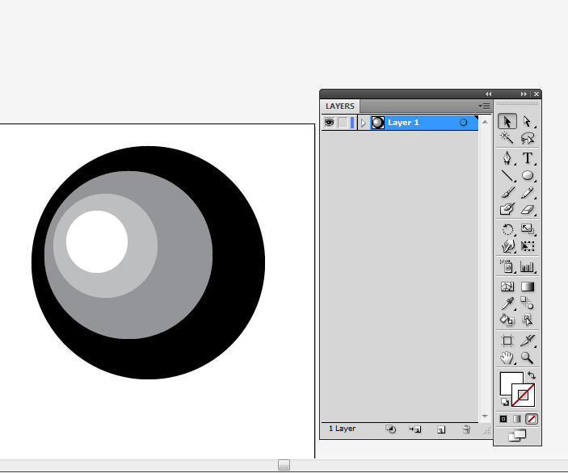Select the Eyedropper tool

point(507,303)
